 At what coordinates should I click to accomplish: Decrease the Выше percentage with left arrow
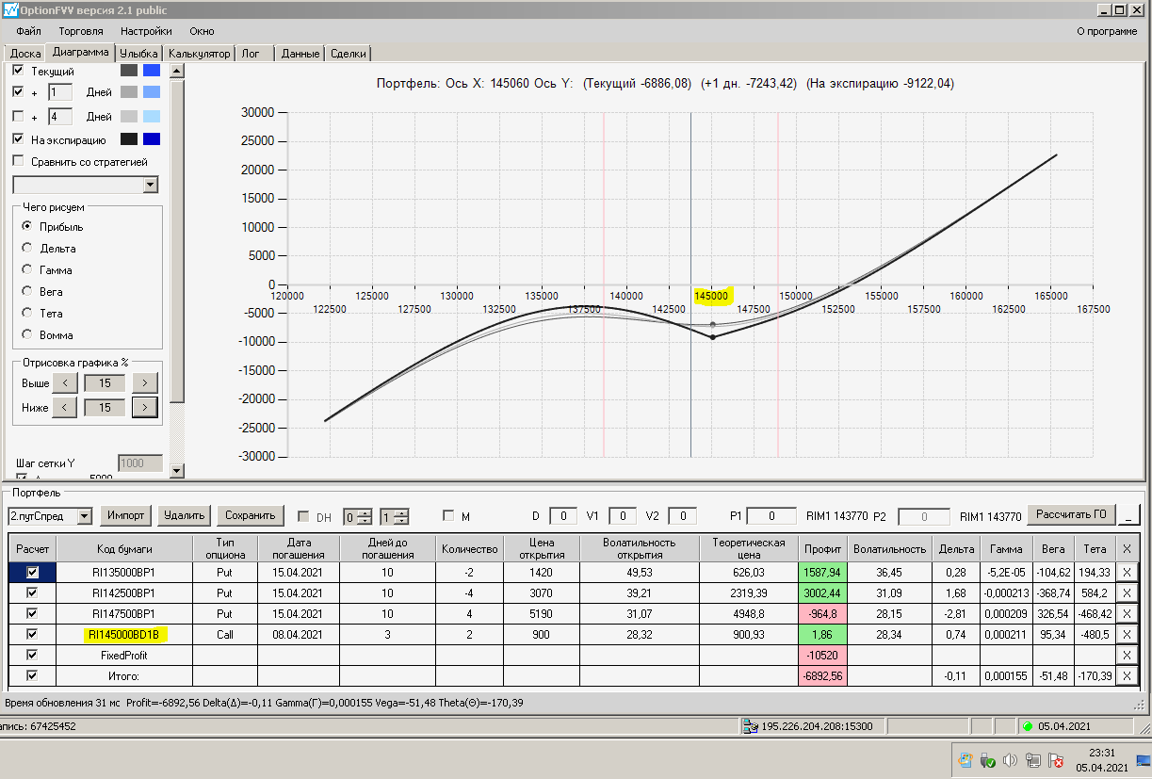point(64,383)
